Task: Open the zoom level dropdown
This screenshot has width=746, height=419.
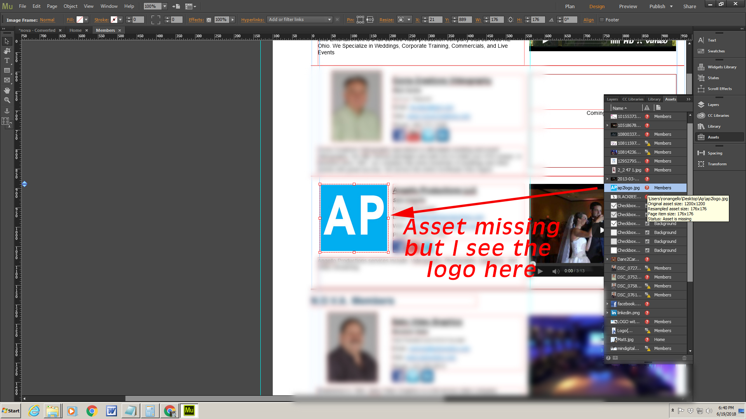Action: 165,6
